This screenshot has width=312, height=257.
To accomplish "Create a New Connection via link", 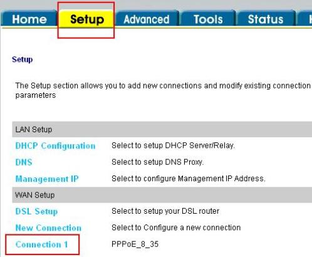I will coord(48,228).
